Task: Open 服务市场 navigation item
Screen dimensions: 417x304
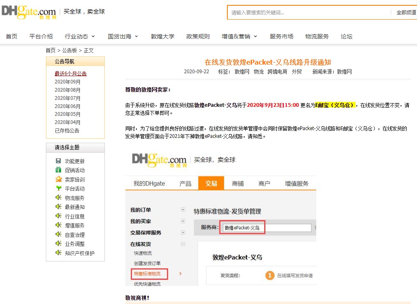Action: (281, 36)
